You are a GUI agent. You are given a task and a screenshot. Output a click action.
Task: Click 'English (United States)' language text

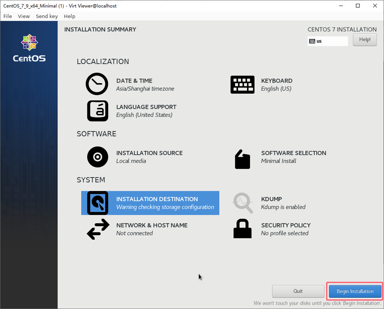144,115
